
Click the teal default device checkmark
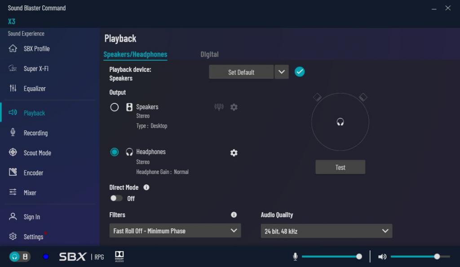point(300,72)
